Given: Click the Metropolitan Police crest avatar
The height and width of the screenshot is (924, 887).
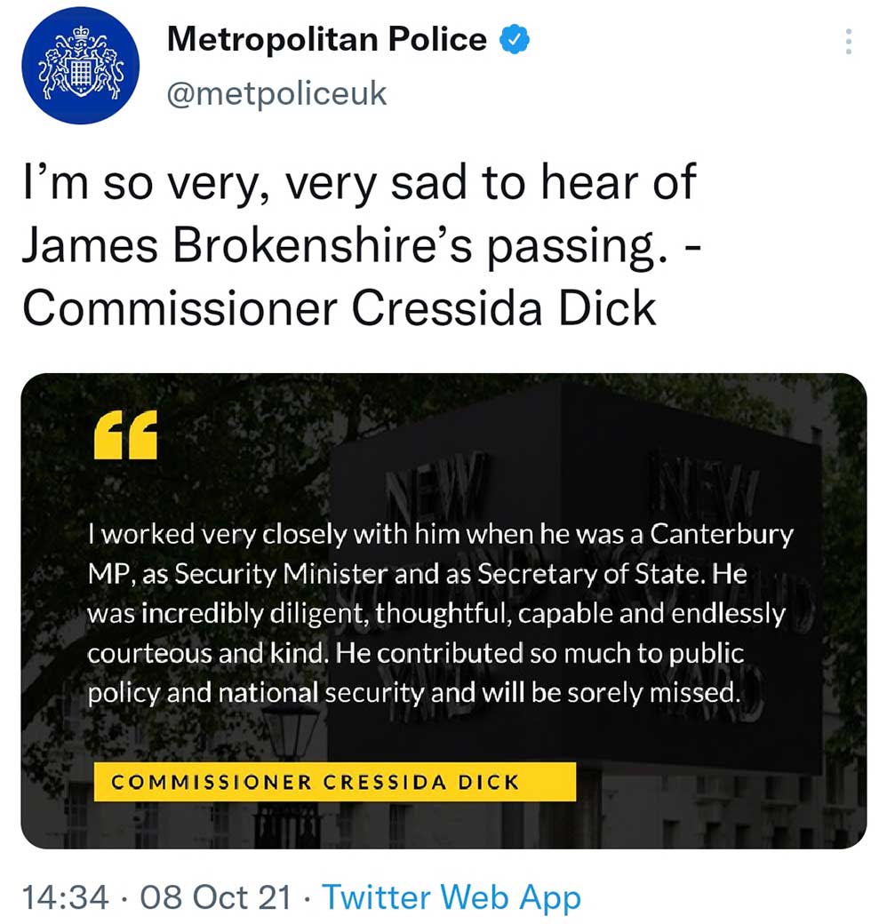Looking at the screenshot, I should click(81, 65).
